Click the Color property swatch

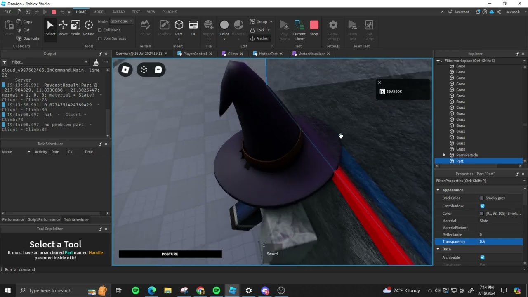point(482,214)
